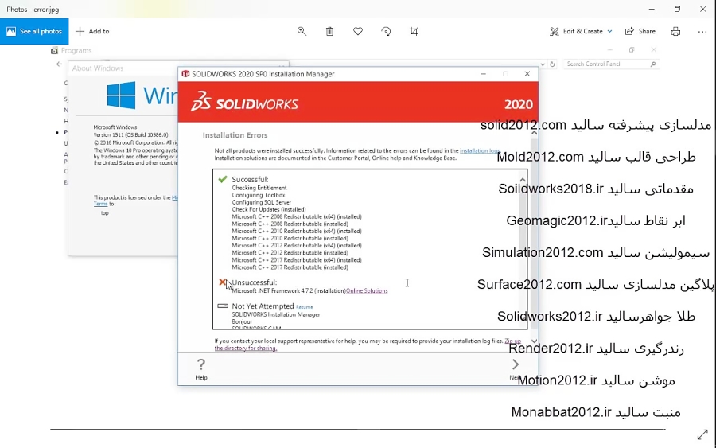Select 'Bonjour' under Not Yet Attempted
The height and width of the screenshot is (448, 716).
click(242, 322)
